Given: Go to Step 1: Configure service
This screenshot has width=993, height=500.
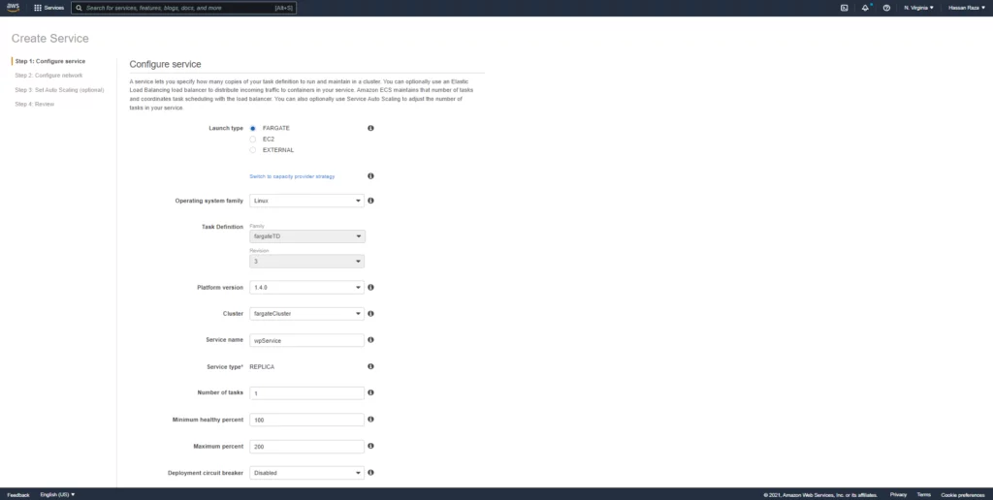Looking at the screenshot, I should coord(50,61).
